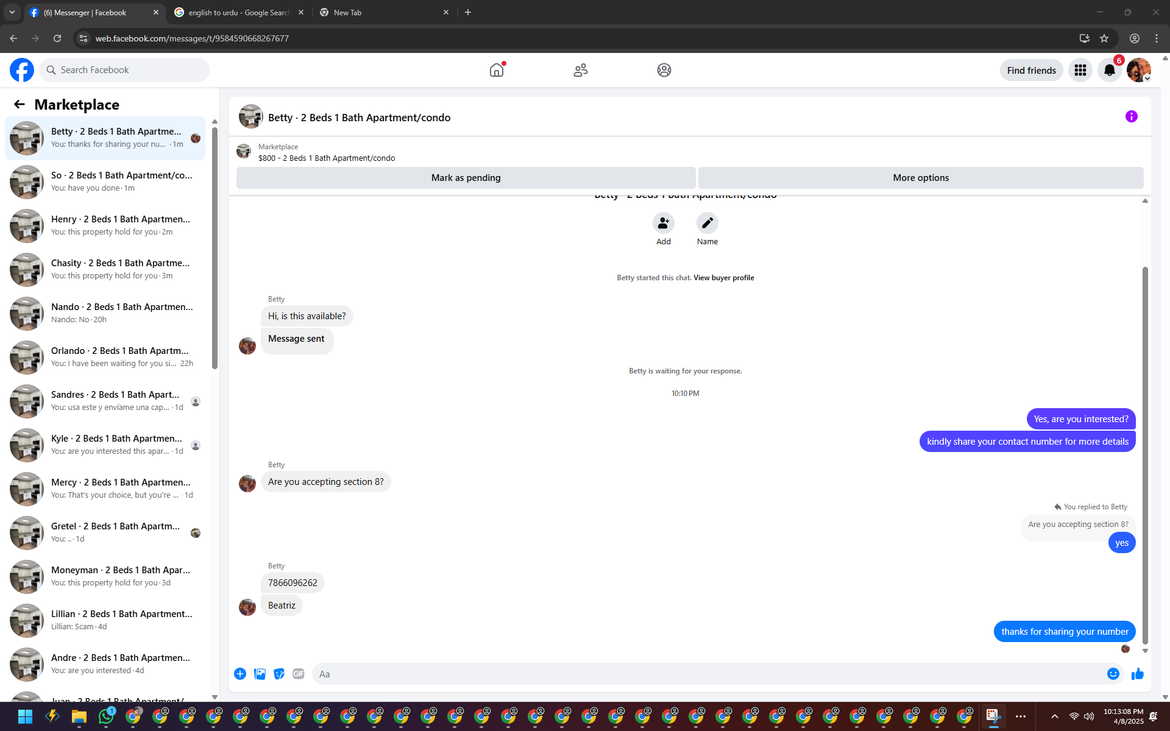Click the Aa message input field
The image size is (1170, 731).
707,674
